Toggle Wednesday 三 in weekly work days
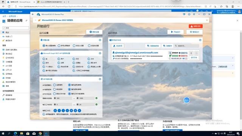 tap(67, 111)
